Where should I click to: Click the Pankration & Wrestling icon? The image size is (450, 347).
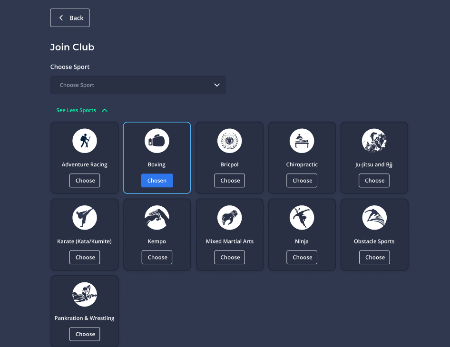click(85, 295)
